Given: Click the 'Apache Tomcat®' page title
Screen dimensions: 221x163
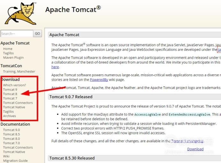Looking at the screenshot, I should (x=73, y=10).
